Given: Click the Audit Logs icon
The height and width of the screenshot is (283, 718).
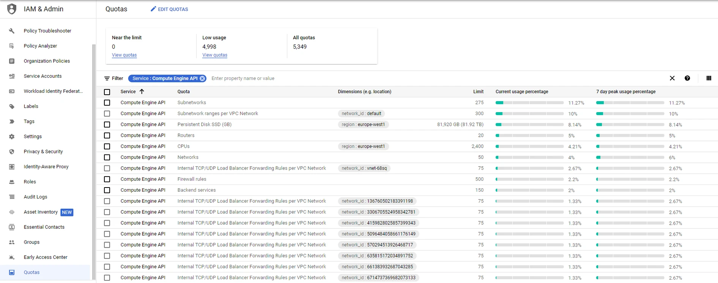Looking at the screenshot, I should (x=12, y=197).
